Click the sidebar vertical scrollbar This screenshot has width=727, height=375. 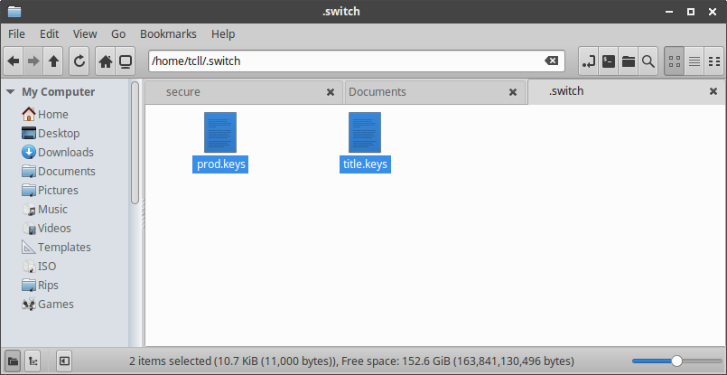[135, 143]
